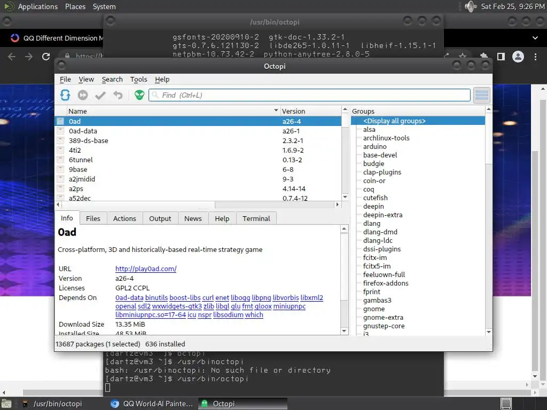Switch to the Files tab
This screenshot has width=547, height=410.
(x=93, y=218)
